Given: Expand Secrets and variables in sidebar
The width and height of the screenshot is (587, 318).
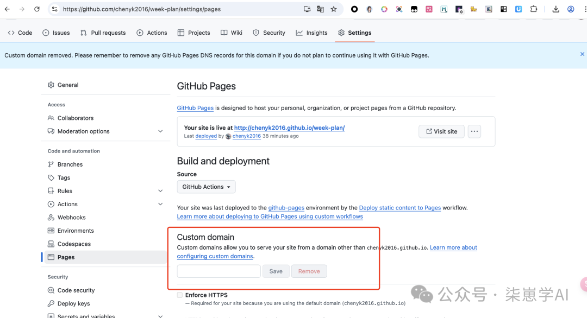Looking at the screenshot, I should (160, 315).
